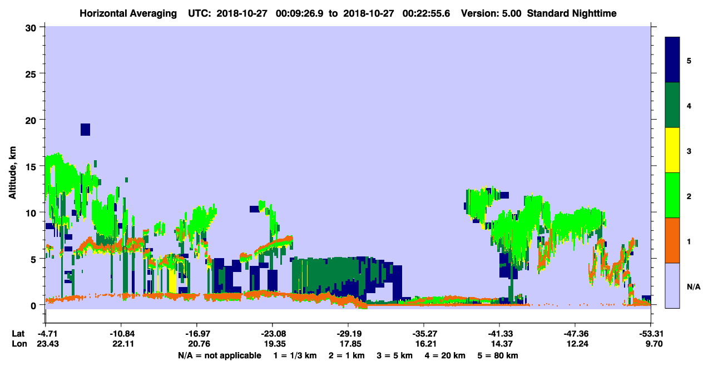Click latitude value -16.97
Screen dimensions: 723x371
click(x=196, y=334)
